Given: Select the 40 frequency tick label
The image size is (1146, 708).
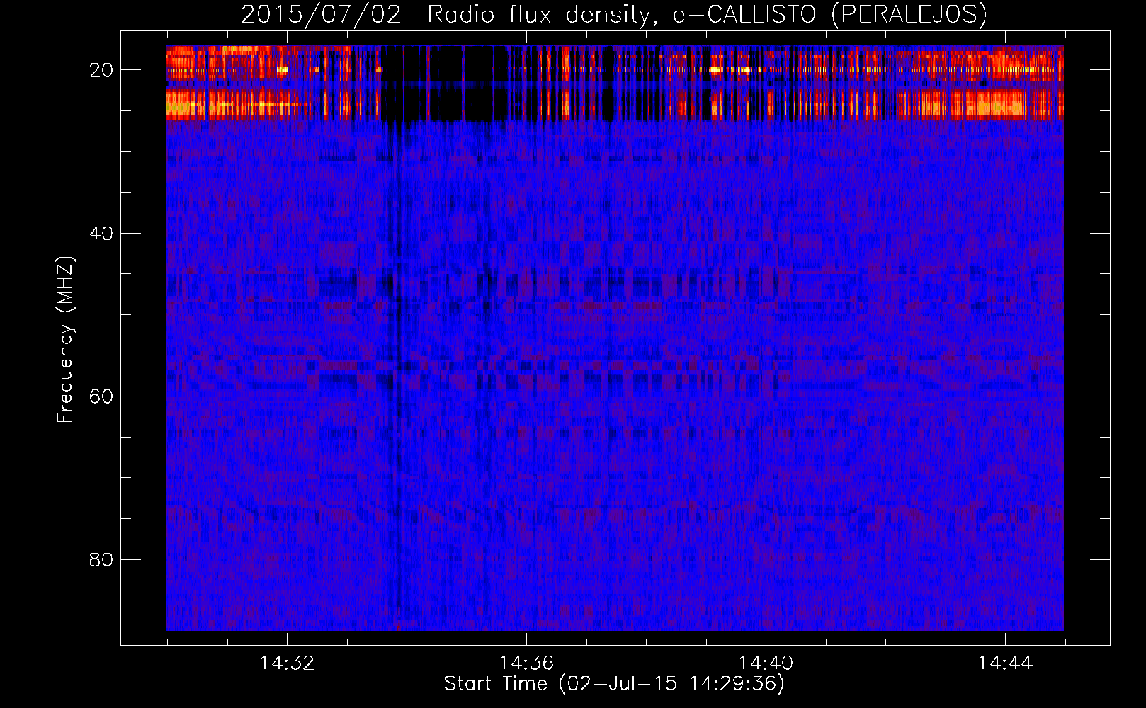Looking at the screenshot, I should (x=101, y=234).
